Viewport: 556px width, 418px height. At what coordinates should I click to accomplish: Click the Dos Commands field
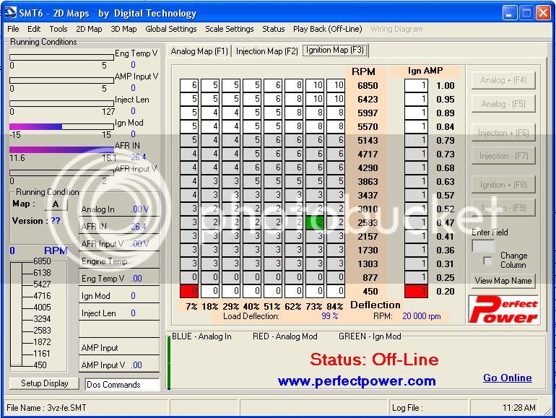(121, 385)
